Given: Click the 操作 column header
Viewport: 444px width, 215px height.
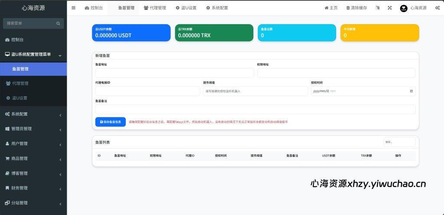Looking at the screenshot, I should (x=398, y=156).
